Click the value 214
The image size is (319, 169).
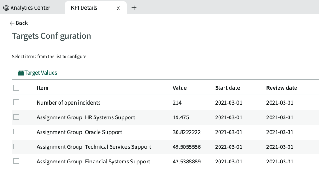coord(177,103)
